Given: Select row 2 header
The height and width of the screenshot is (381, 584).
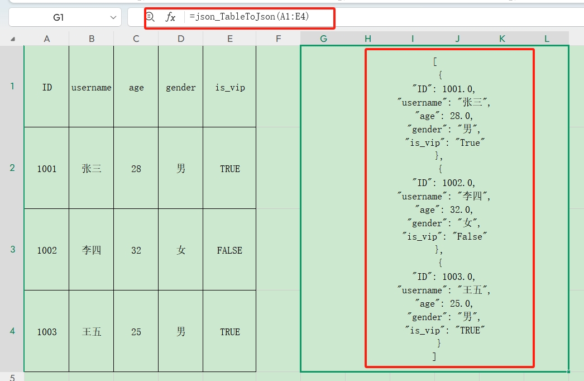Looking at the screenshot, I should [12, 168].
